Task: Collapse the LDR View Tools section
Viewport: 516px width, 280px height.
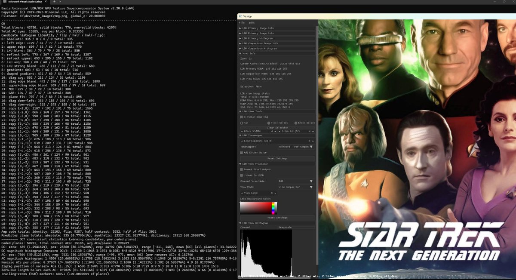Action: pyautogui.click(x=277, y=111)
